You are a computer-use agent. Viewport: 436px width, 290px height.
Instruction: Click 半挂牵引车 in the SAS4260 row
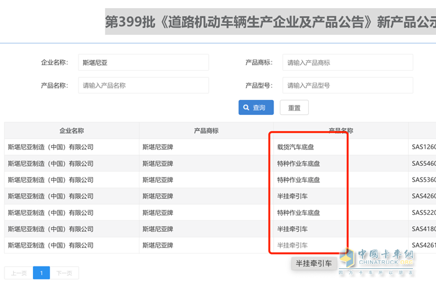293,196
